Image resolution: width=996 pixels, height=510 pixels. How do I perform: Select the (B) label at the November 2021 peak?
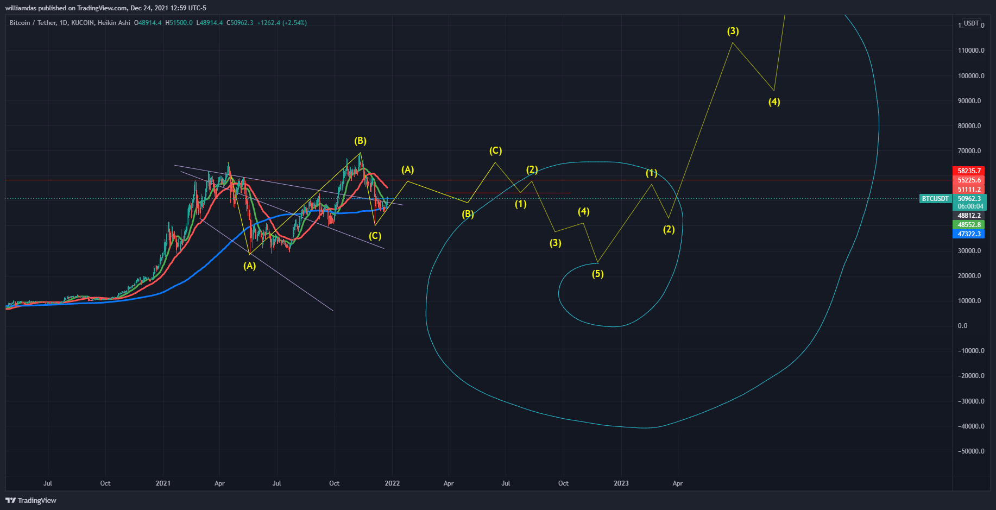point(360,141)
